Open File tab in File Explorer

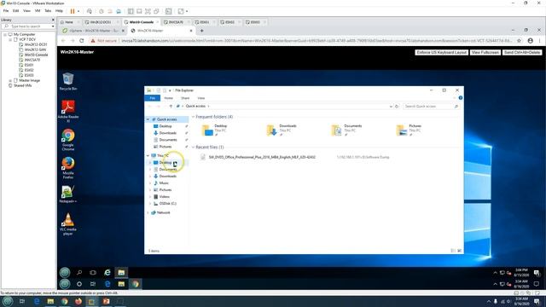[153, 98]
